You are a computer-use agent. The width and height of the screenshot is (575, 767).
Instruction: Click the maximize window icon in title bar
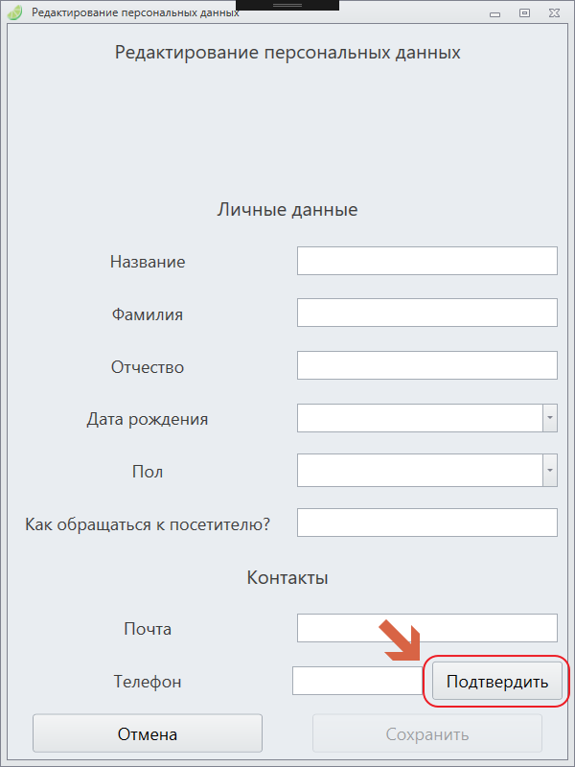click(x=524, y=12)
